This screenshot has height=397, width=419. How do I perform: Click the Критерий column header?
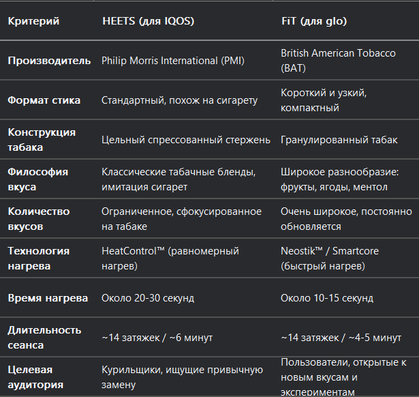point(33,21)
